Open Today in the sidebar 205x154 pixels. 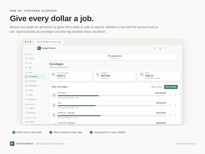35,58
